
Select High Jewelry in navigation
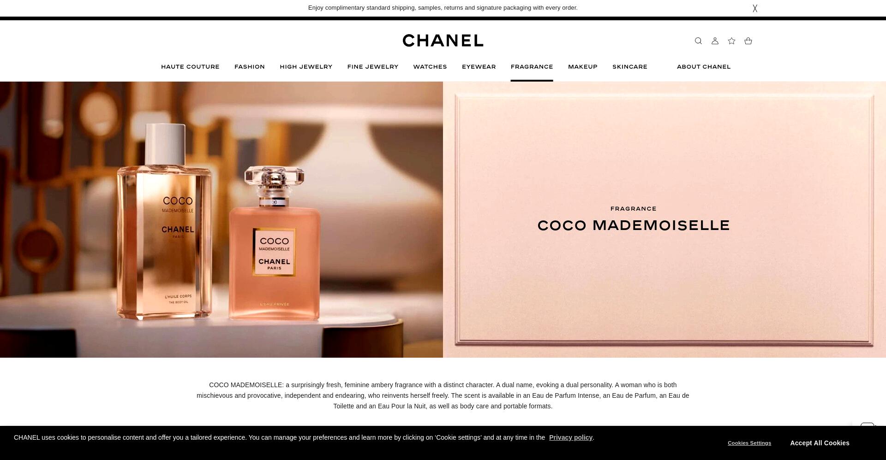(x=306, y=67)
